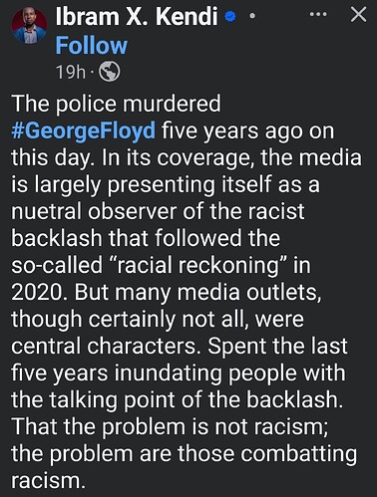Open the #GeorgeFloyd hashtag link
This screenshot has height=497, width=377.
[84, 130]
